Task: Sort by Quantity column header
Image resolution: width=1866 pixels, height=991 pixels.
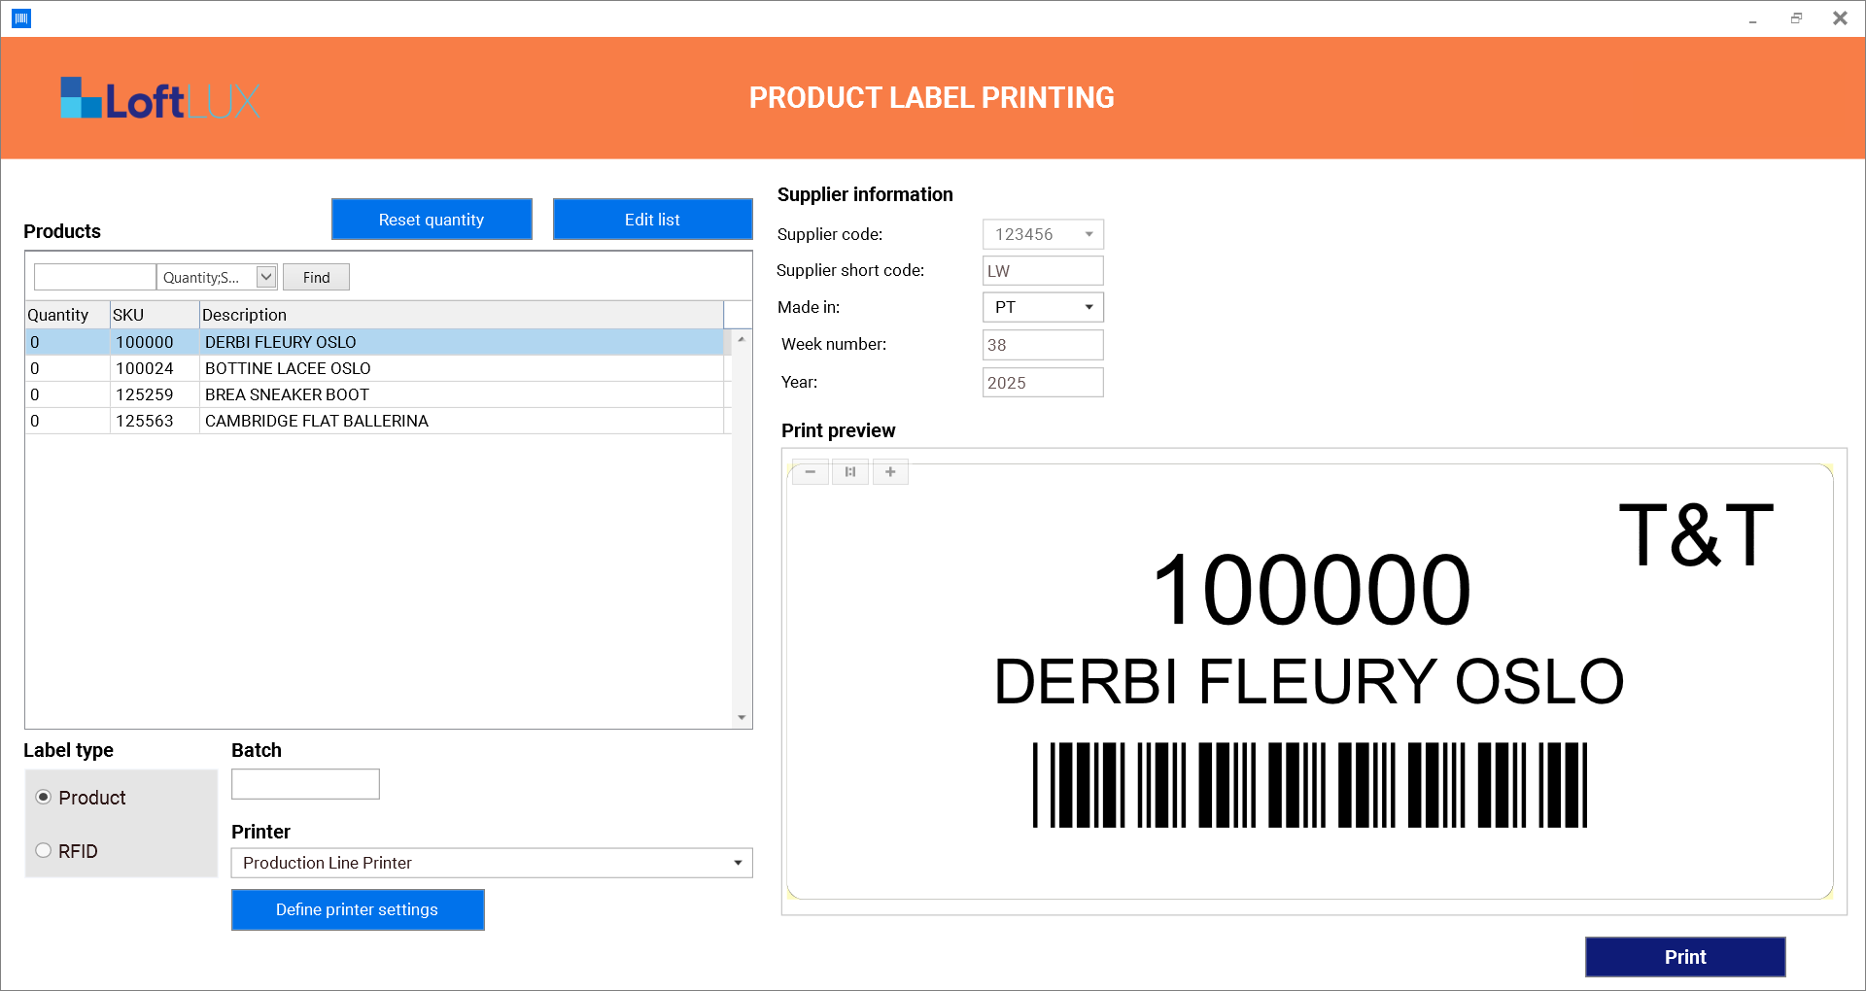Action: pyautogui.click(x=67, y=315)
